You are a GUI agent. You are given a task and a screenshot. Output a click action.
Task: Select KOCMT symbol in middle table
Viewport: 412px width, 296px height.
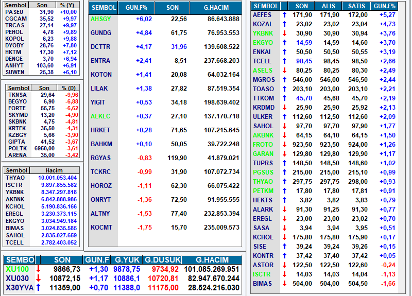pos(101,228)
